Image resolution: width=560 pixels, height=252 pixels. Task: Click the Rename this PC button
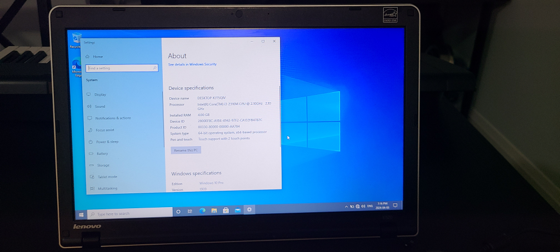186,150
